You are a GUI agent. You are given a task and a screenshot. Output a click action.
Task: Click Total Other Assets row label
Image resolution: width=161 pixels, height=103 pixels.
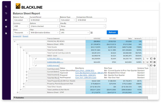point(54,87)
